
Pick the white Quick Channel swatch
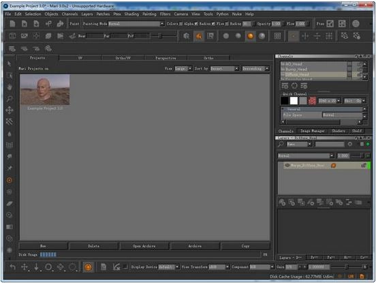(x=294, y=100)
